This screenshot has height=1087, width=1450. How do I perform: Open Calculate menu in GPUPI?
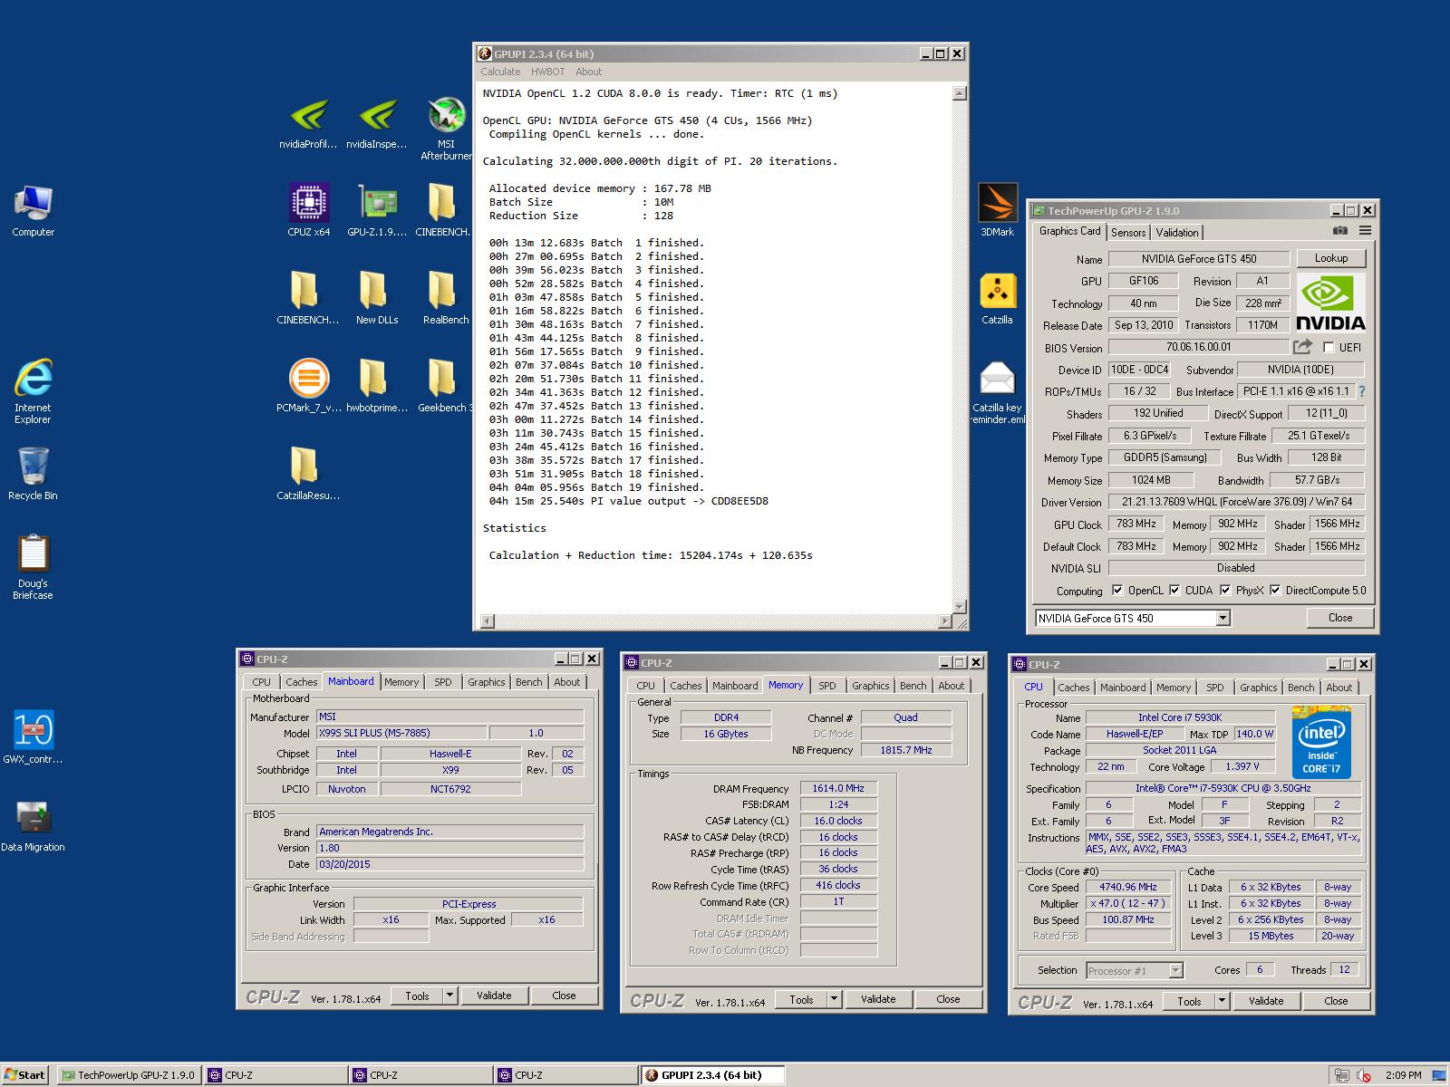[x=500, y=72]
